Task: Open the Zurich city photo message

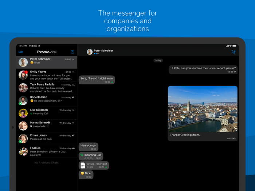Action: tap(203, 109)
